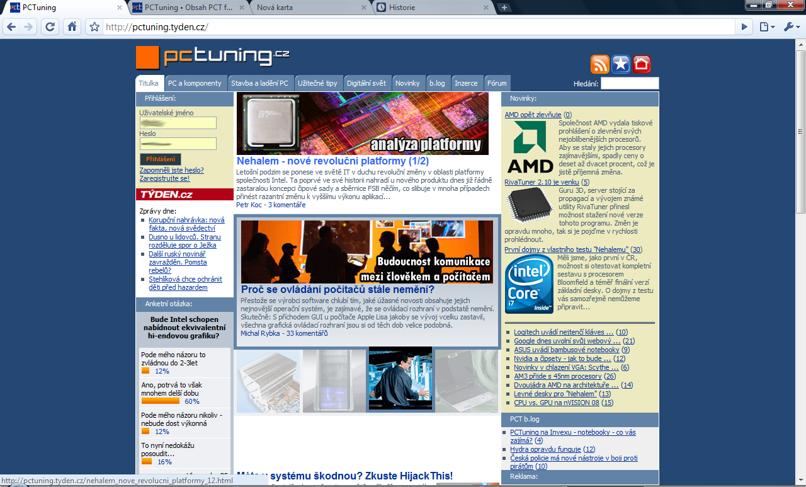The image size is (806, 487).
Task: Open První dojmy z vlastního testu Nehalemu
Action: coord(567,249)
